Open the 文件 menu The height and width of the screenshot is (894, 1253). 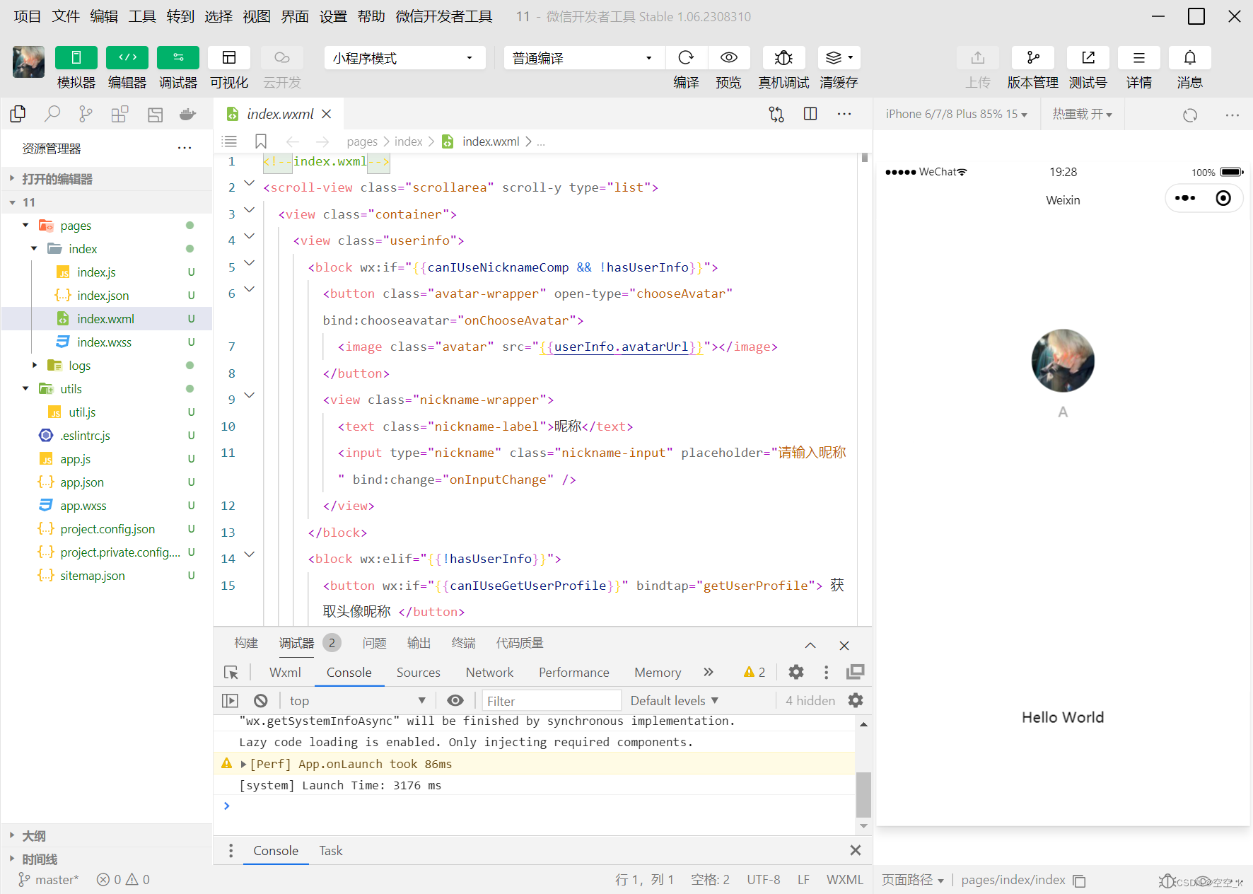[x=66, y=16]
